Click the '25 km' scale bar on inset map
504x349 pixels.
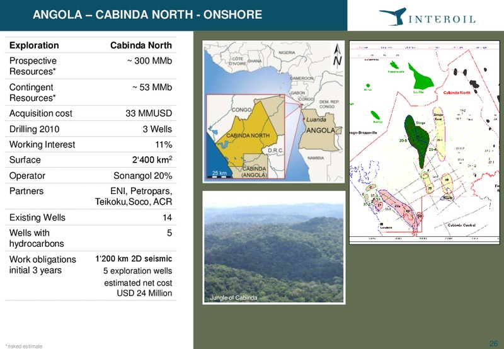pos(219,174)
